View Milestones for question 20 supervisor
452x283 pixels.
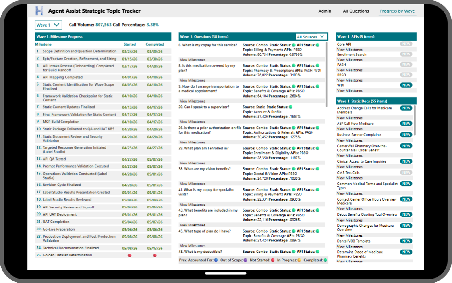tap(193, 122)
